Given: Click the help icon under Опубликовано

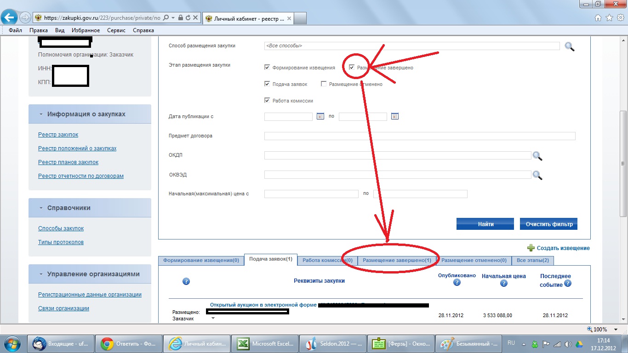Looking at the screenshot, I should (x=457, y=283).
